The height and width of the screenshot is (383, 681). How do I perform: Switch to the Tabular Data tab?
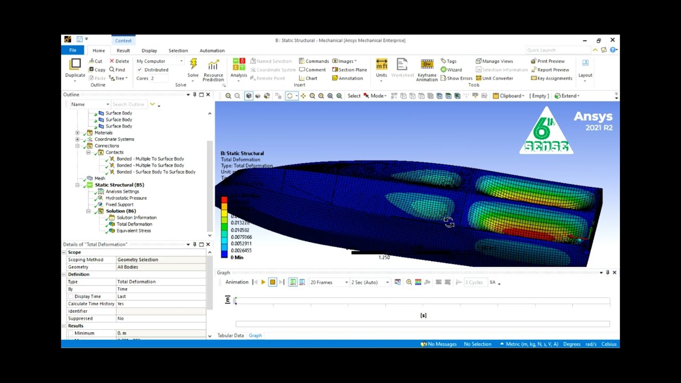230,336
